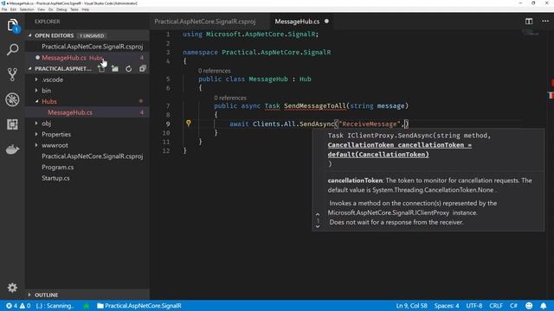Open the Manage gear icon
The image size is (554, 311).
[x=12, y=288]
